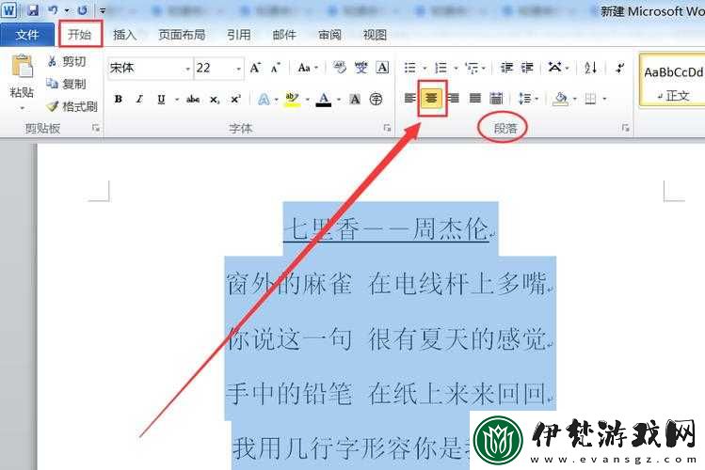
Task: Open the 宋体 font name dropdown
Action: click(x=187, y=69)
